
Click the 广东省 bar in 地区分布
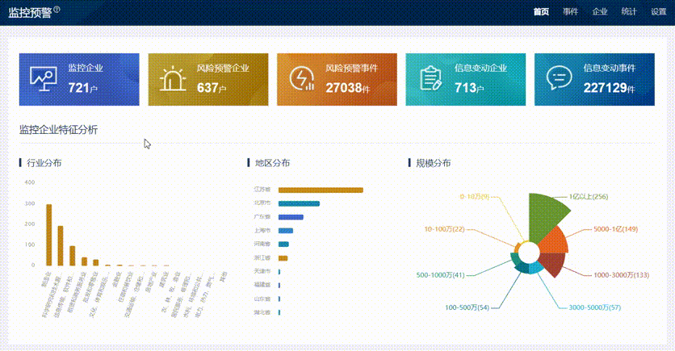[x=291, y=217]
